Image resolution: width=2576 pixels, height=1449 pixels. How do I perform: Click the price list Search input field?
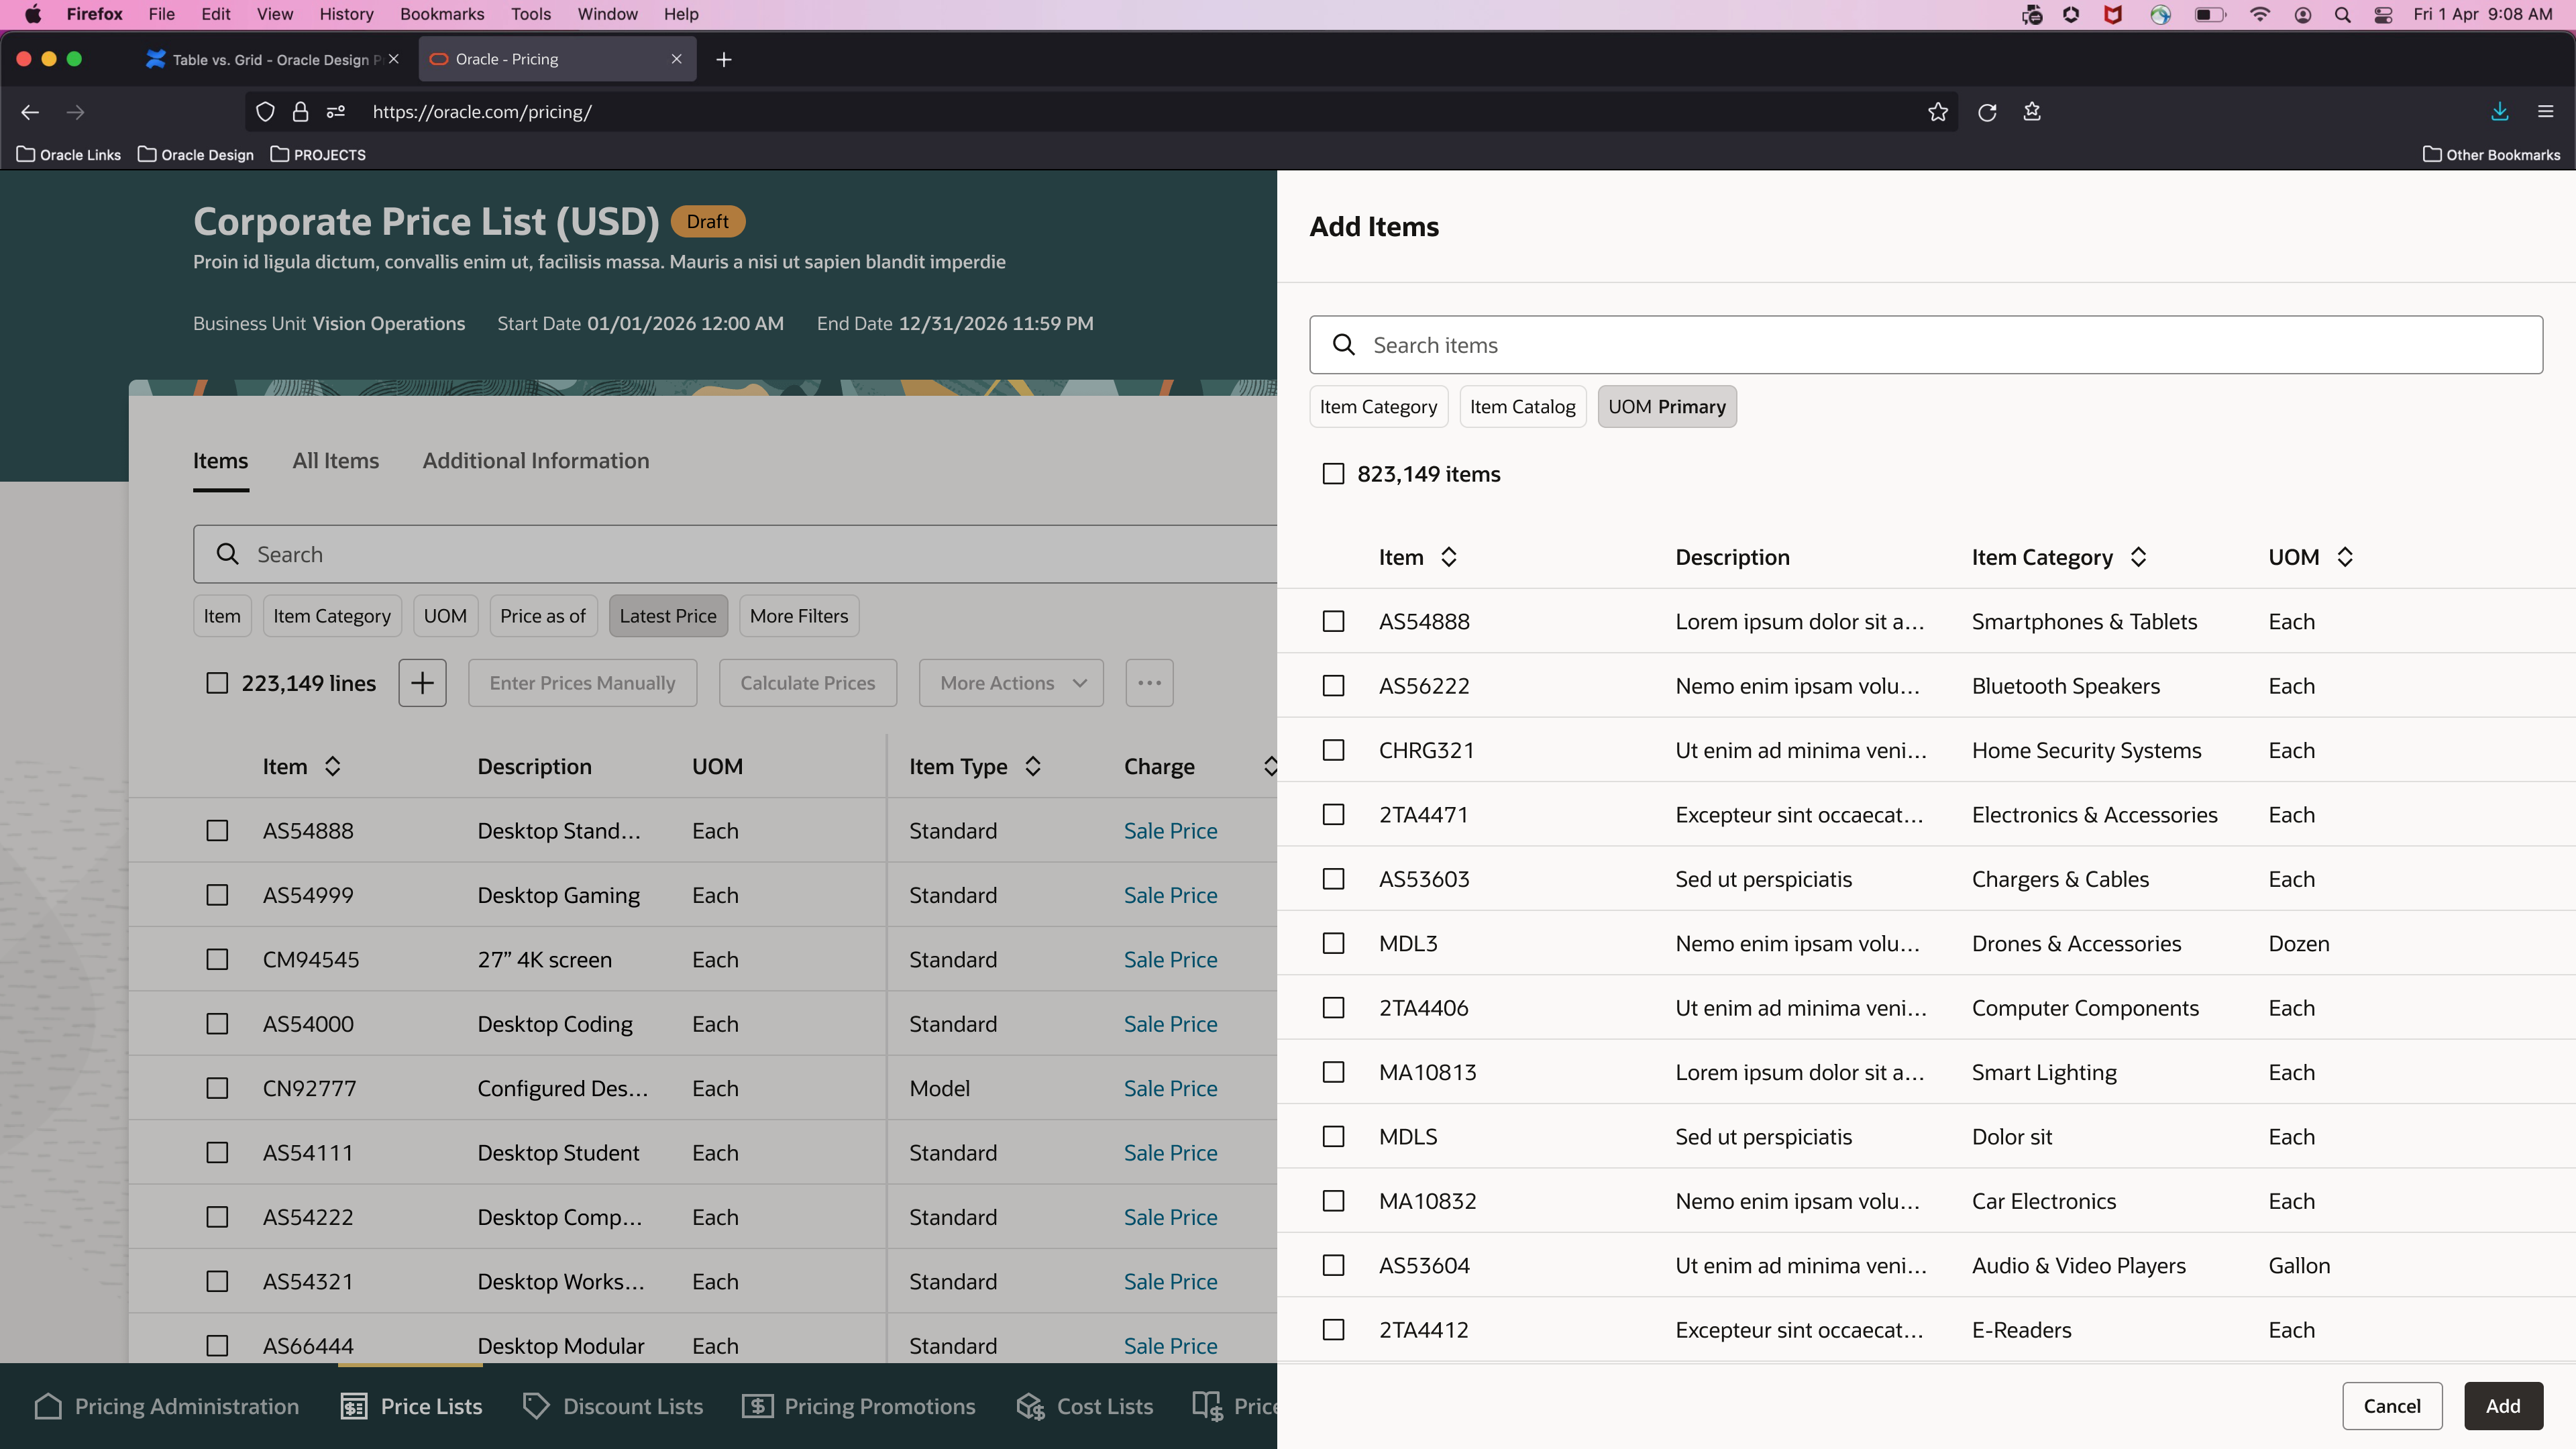click(735, 554)
